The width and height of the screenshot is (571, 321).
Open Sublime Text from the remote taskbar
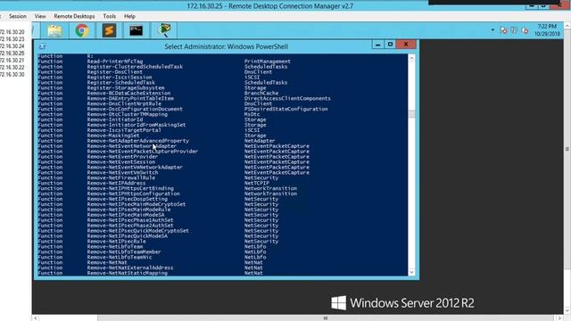pos(109,30)
